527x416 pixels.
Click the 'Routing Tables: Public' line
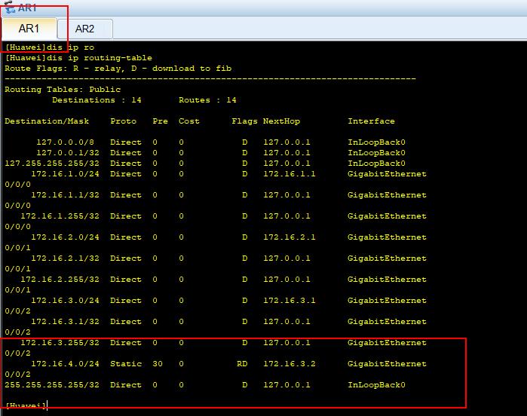[x=63, y=90]
